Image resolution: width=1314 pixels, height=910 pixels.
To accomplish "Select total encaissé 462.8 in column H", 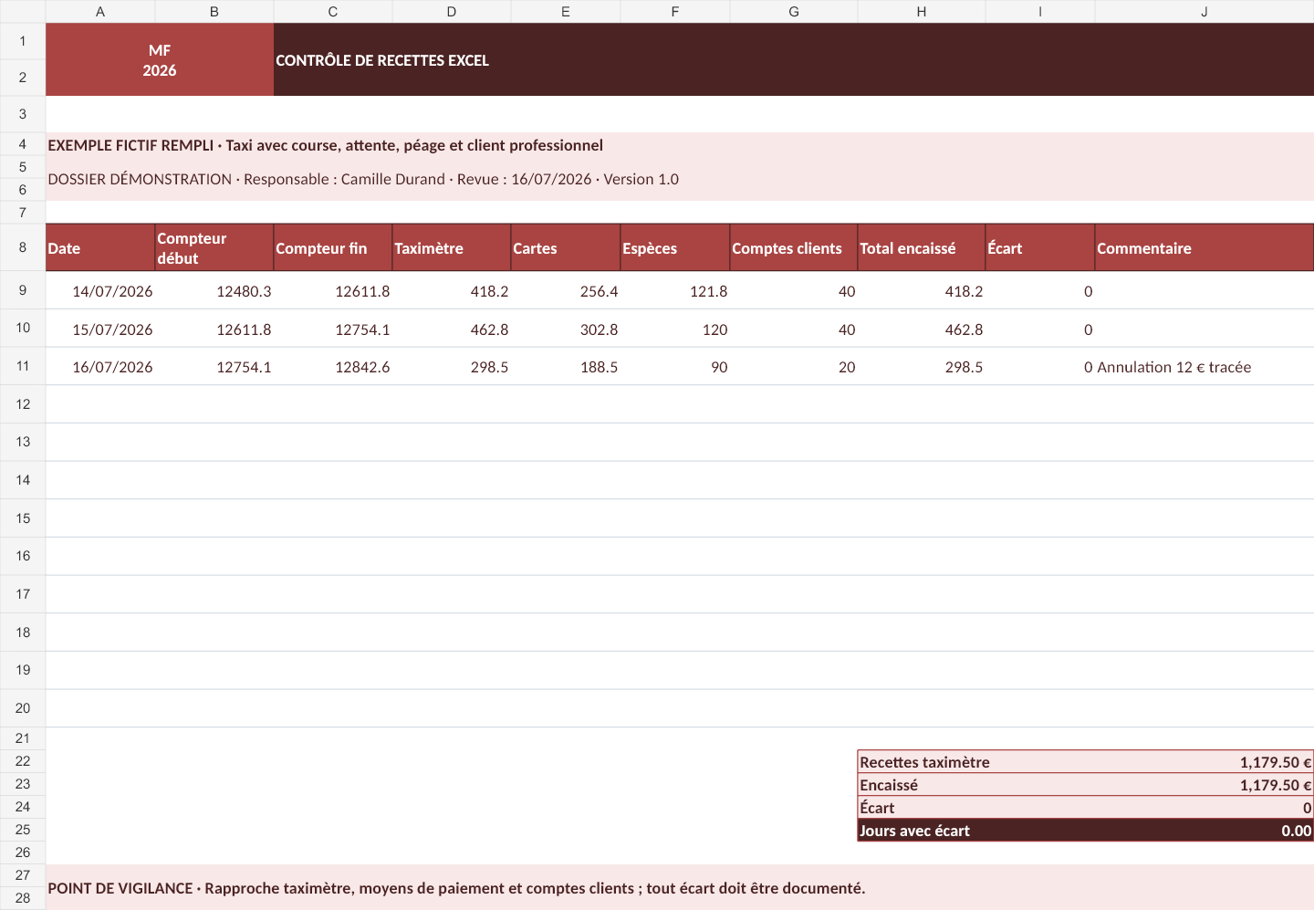I will pyautogui.click(x=922, y=329).
